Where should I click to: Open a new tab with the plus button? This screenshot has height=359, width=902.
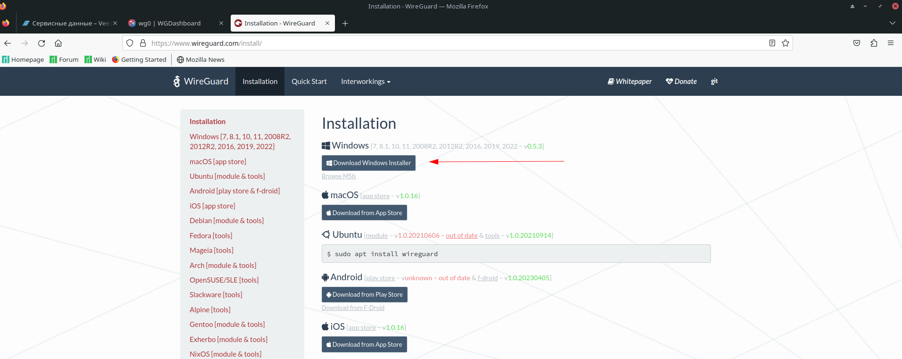345,23
